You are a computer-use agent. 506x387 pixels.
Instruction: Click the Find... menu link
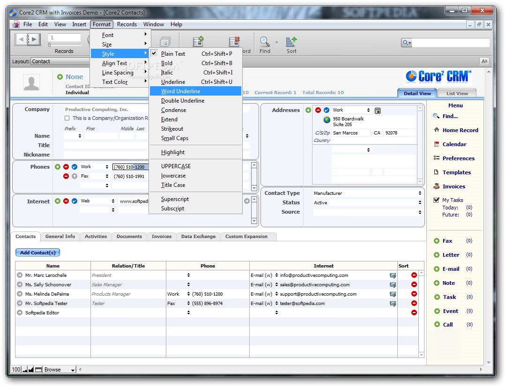point(450,116)
